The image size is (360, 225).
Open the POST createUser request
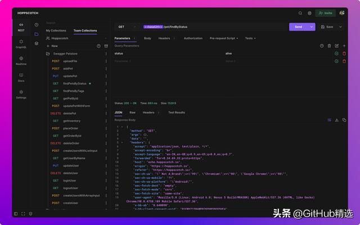[70, 203]
